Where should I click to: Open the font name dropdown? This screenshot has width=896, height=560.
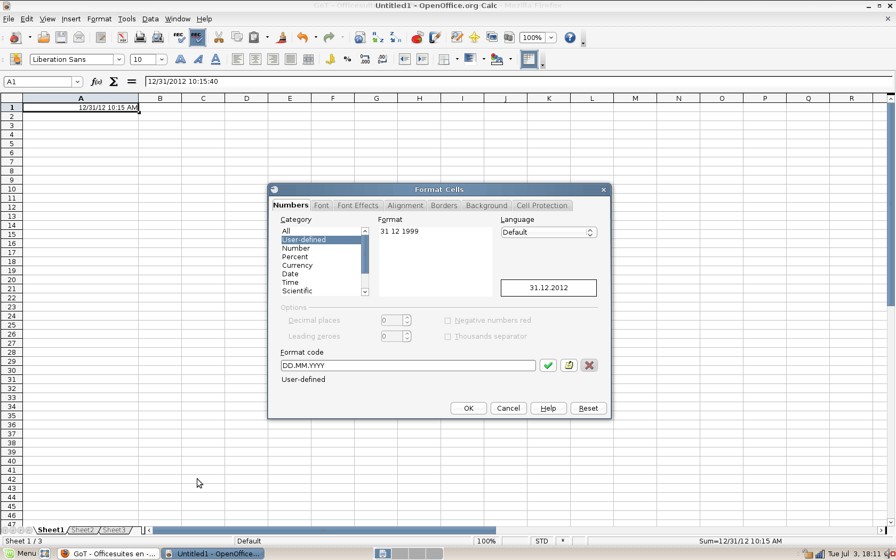click(x=119, y=59)
